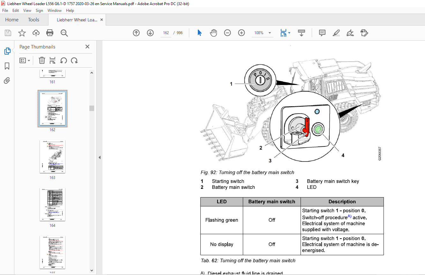Screen dimensions: 425x275
Task: Go to the next page arrow
Action: coord(150,33)
